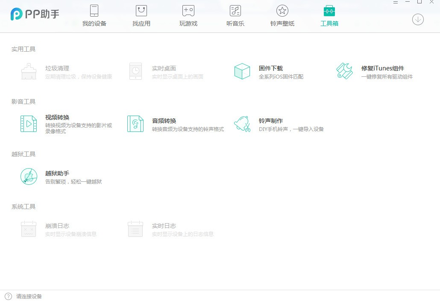
Task: Click the 定期清理垃圾，保持设备健康 description
Action: tap(79, 76)
